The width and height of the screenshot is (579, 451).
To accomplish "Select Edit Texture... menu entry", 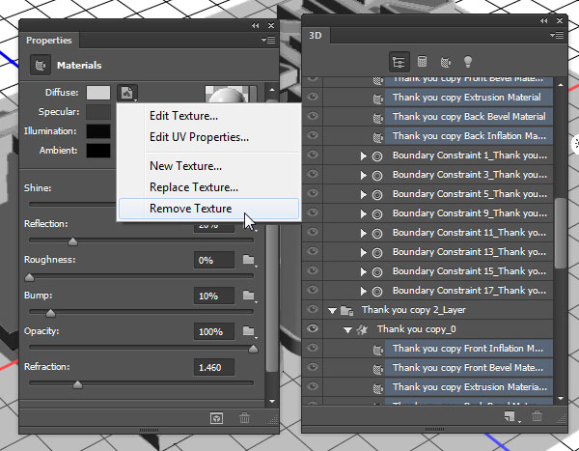I will pos(183,116).
